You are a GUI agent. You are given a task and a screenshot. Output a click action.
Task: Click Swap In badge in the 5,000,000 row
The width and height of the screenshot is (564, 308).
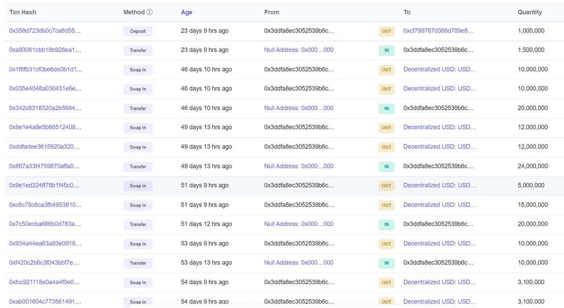[x=138, y=186]
